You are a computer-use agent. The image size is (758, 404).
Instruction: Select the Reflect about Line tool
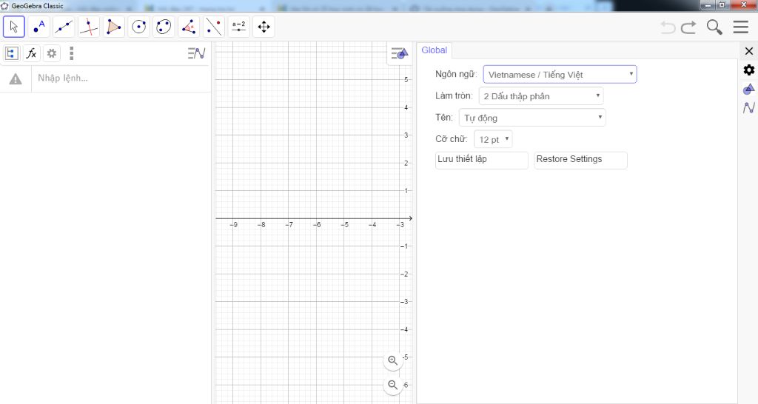pyautogui.click(x=214, y=27)
